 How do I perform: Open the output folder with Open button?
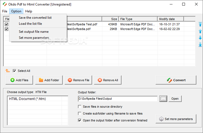pos(175,99)
